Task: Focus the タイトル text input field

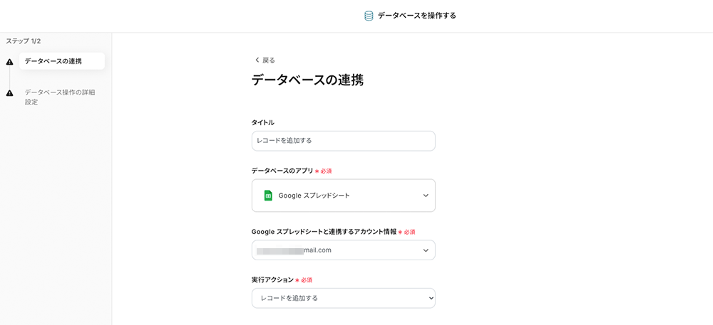Action: [343, 141]
